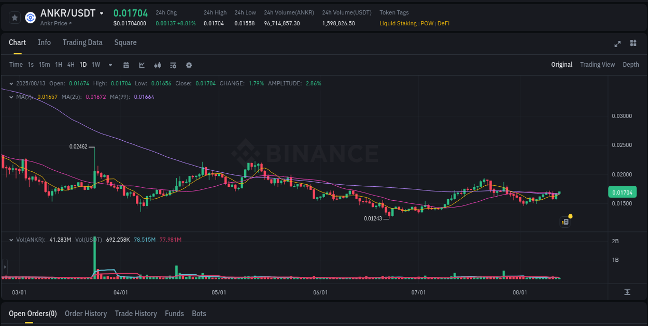Open the technical indicators icon
This screenshot has height=326, width=648.
pyautogui.click(x=157, y=65)
